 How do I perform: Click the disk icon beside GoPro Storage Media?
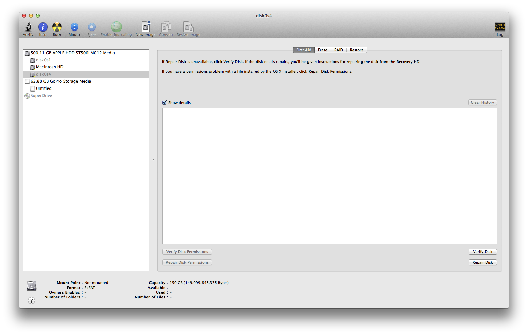[x=27, y=81]
